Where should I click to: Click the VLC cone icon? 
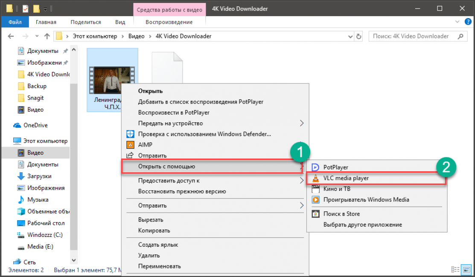pos(315,178)
